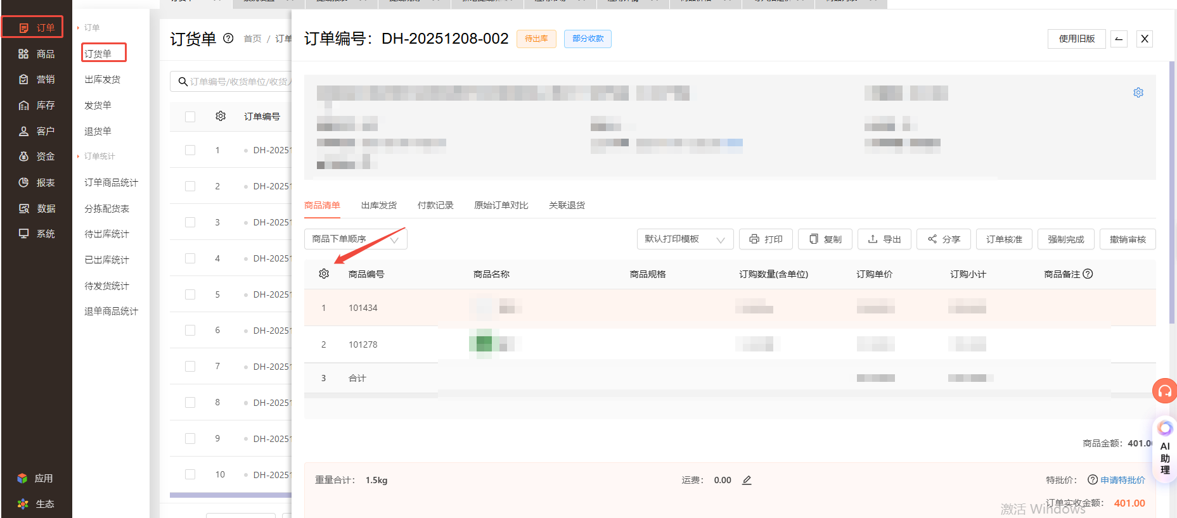Screen dimensions: 1177x518
Task: Check the checkbox for order row 5
Action: click(190, 294)
